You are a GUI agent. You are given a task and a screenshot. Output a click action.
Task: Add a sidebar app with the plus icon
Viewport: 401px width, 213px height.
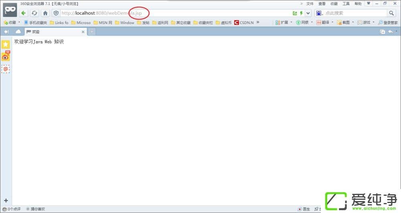tap(6, 200)
